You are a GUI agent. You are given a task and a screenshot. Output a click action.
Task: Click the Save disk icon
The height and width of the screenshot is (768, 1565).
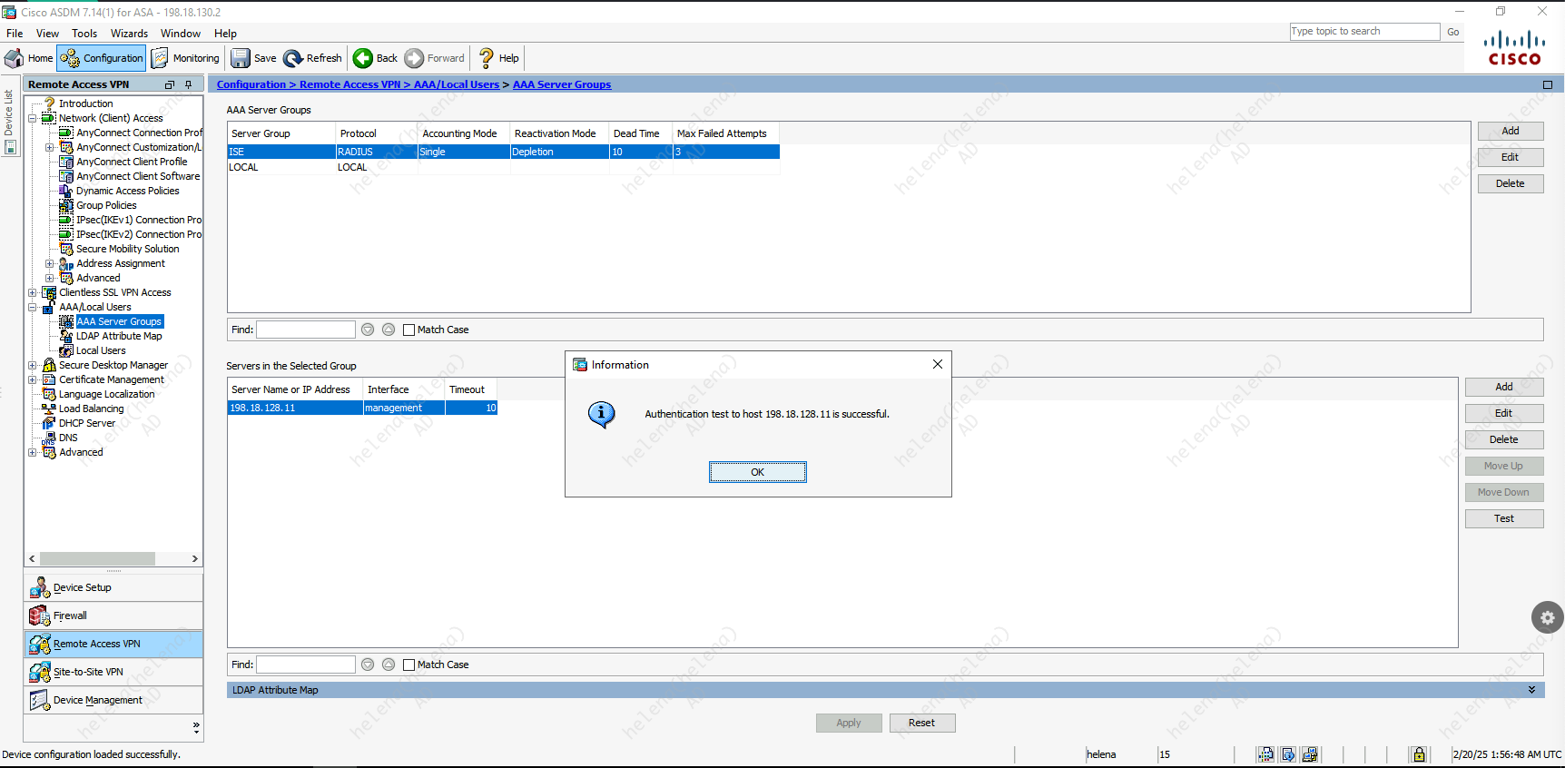241,58
